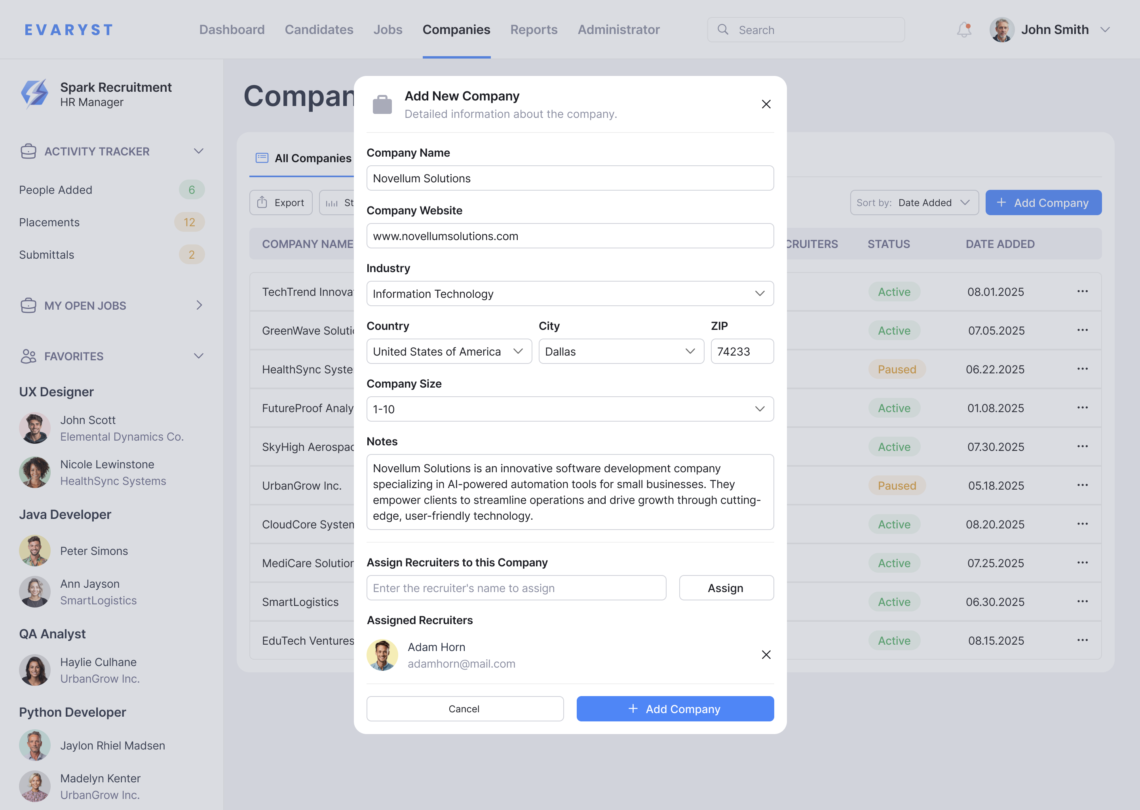Screen dimensions: 1140x810
Task: Click the recruiter name input field
Action: 516,588
